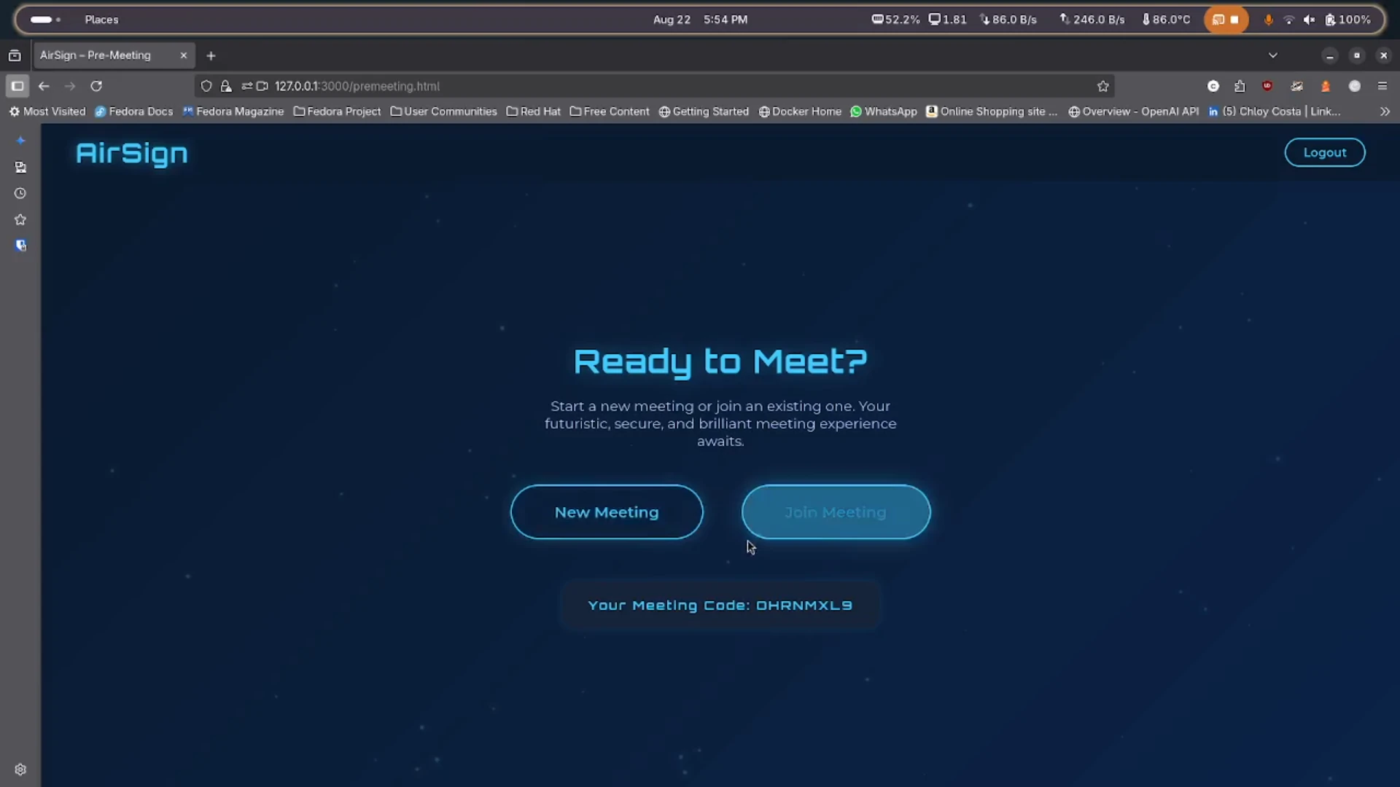Screen dimensions: 1400x787
Task: Click the address bar showing 127.0.0.1:3000
Action: point(357,86)
